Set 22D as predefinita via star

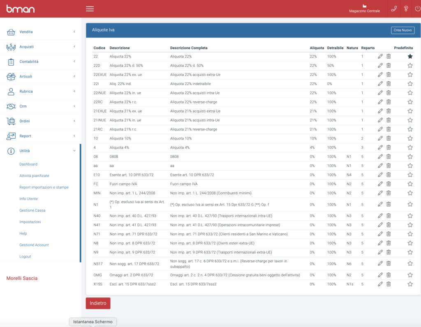(x=410, y=65)
